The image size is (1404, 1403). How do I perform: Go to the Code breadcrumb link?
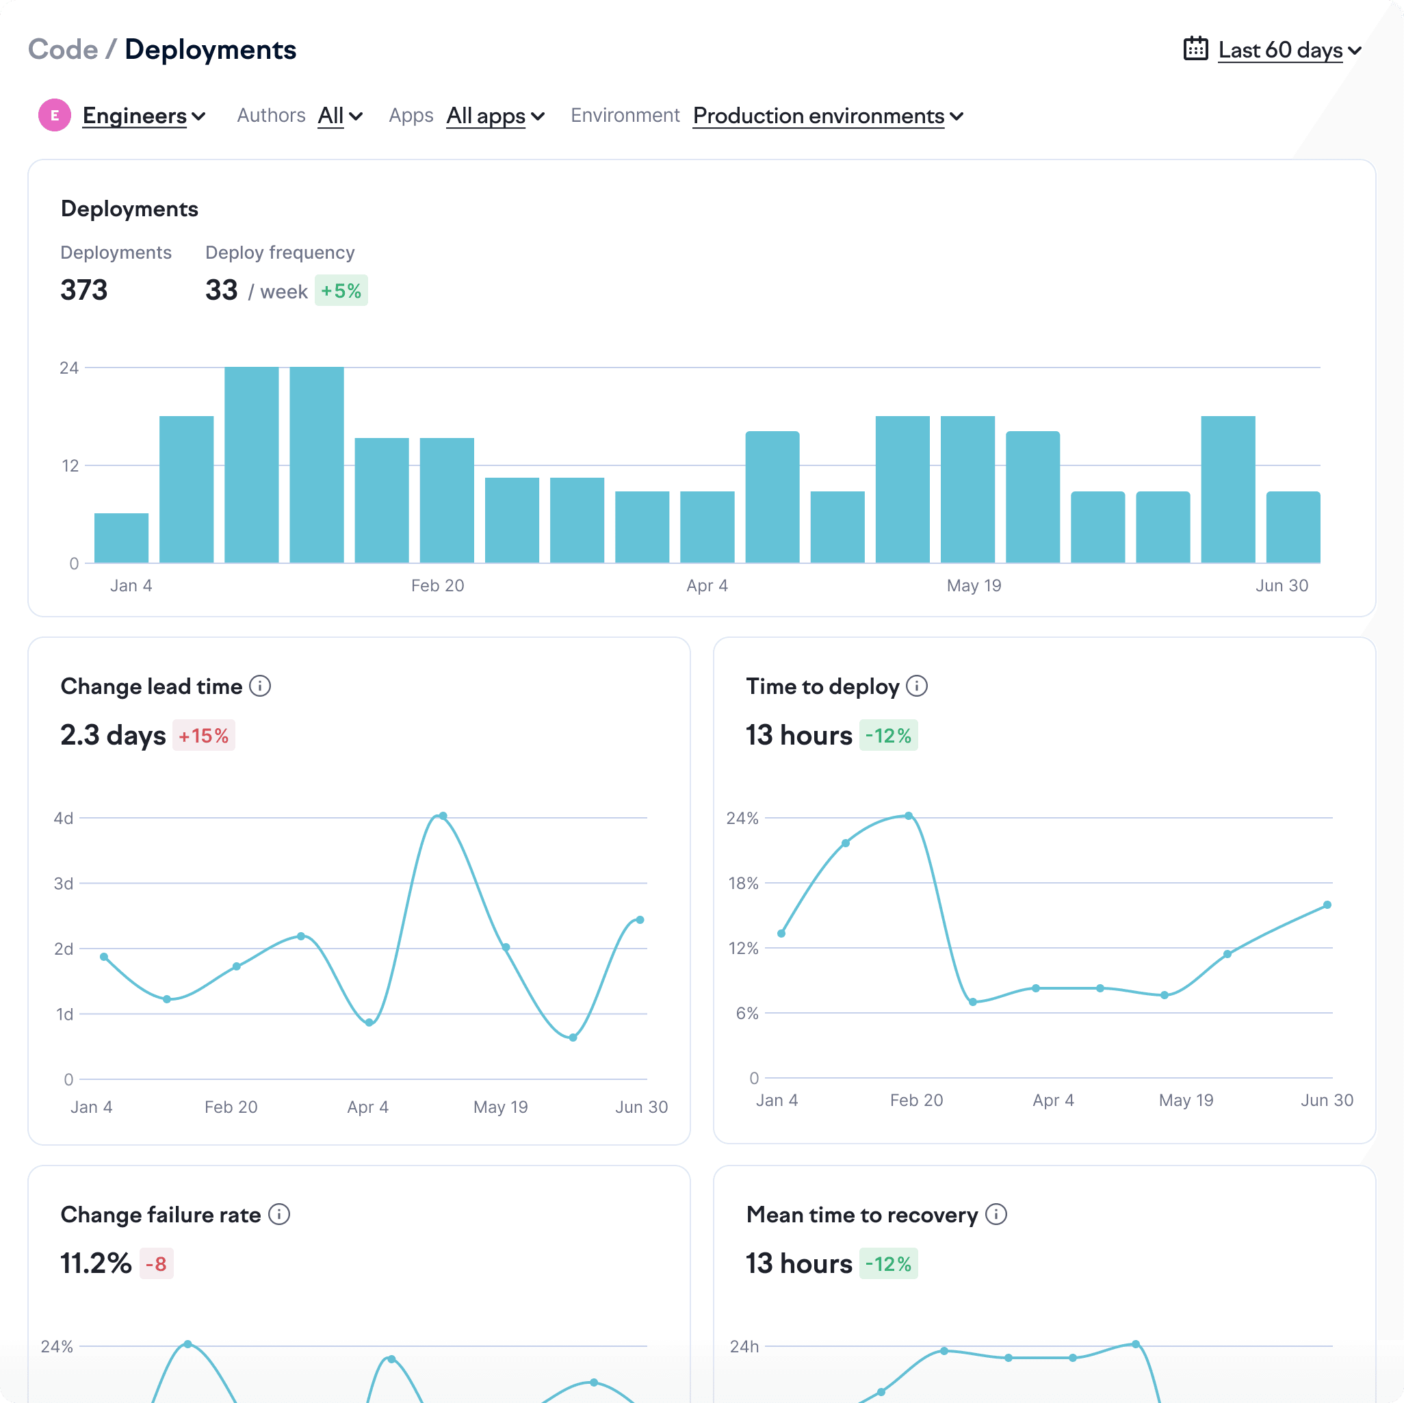(x=62, y=49)
